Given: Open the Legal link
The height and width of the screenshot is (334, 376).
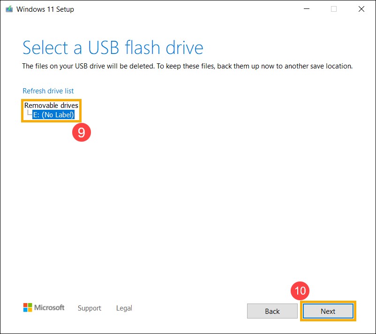Looking at the screenshot, I should [124, 308].
